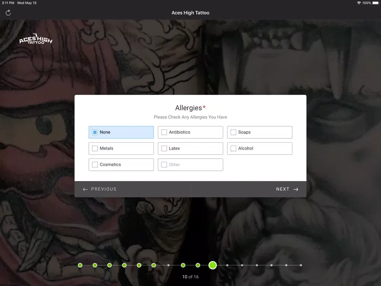381x286 pixels.
Task: Toggle the Other allergy checkbox
Action: click(164, 165)
